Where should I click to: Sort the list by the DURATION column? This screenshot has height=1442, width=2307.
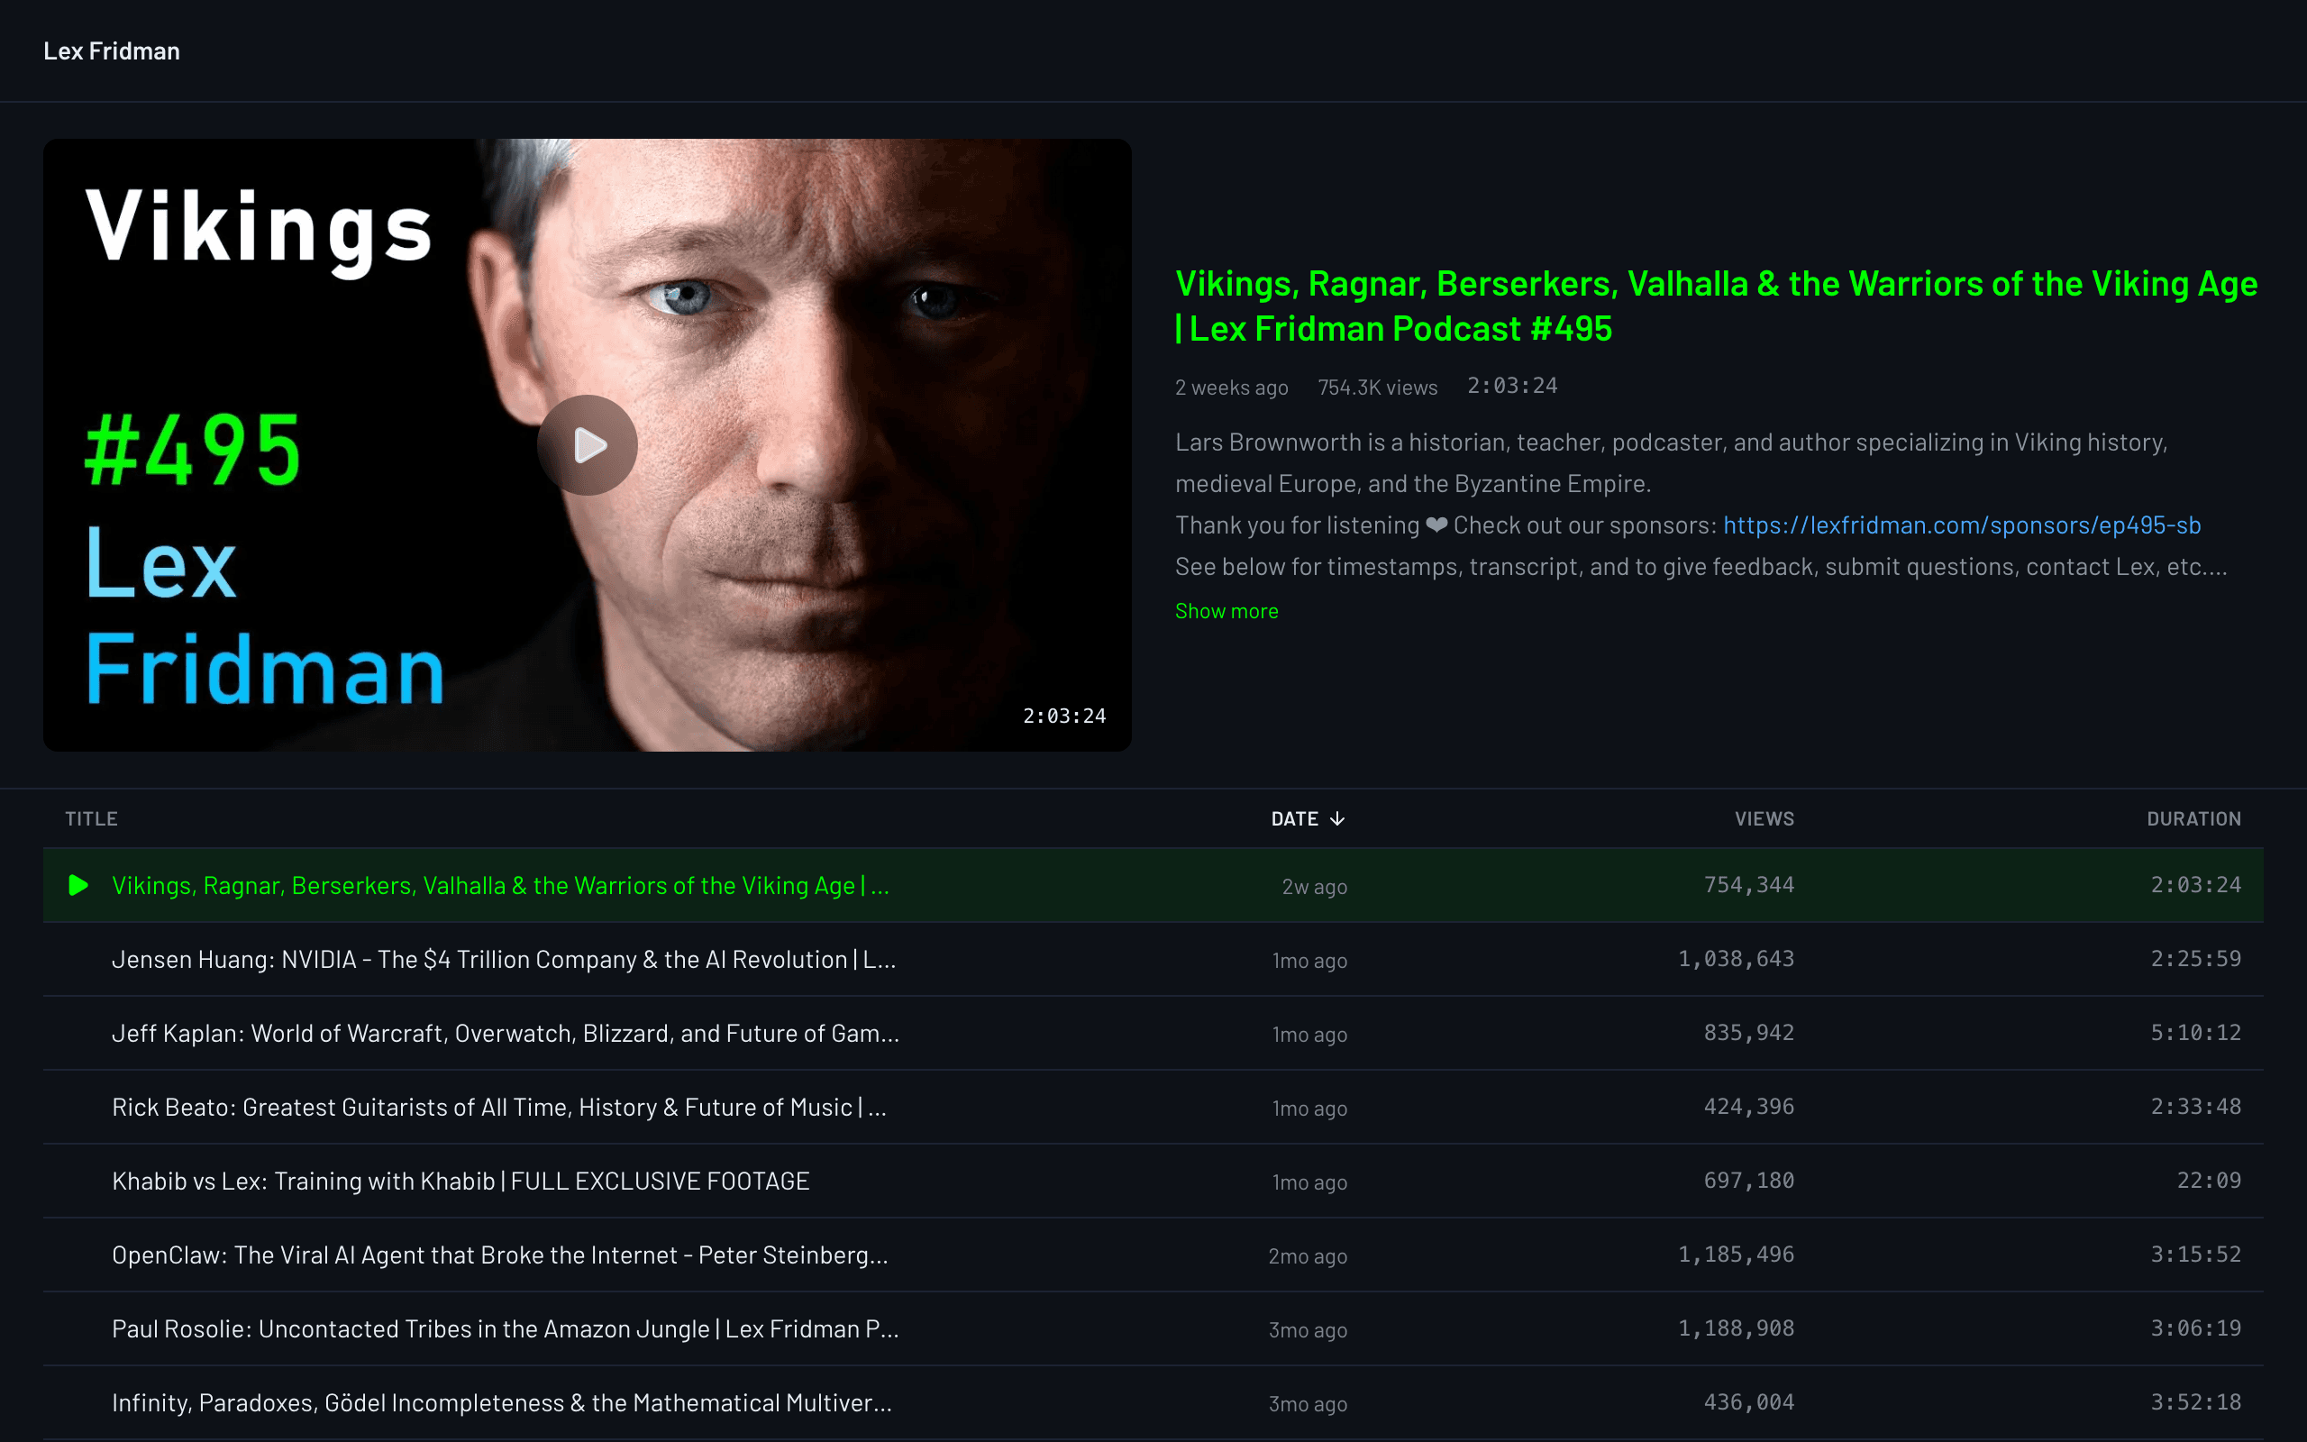(x=2193, y=818)
